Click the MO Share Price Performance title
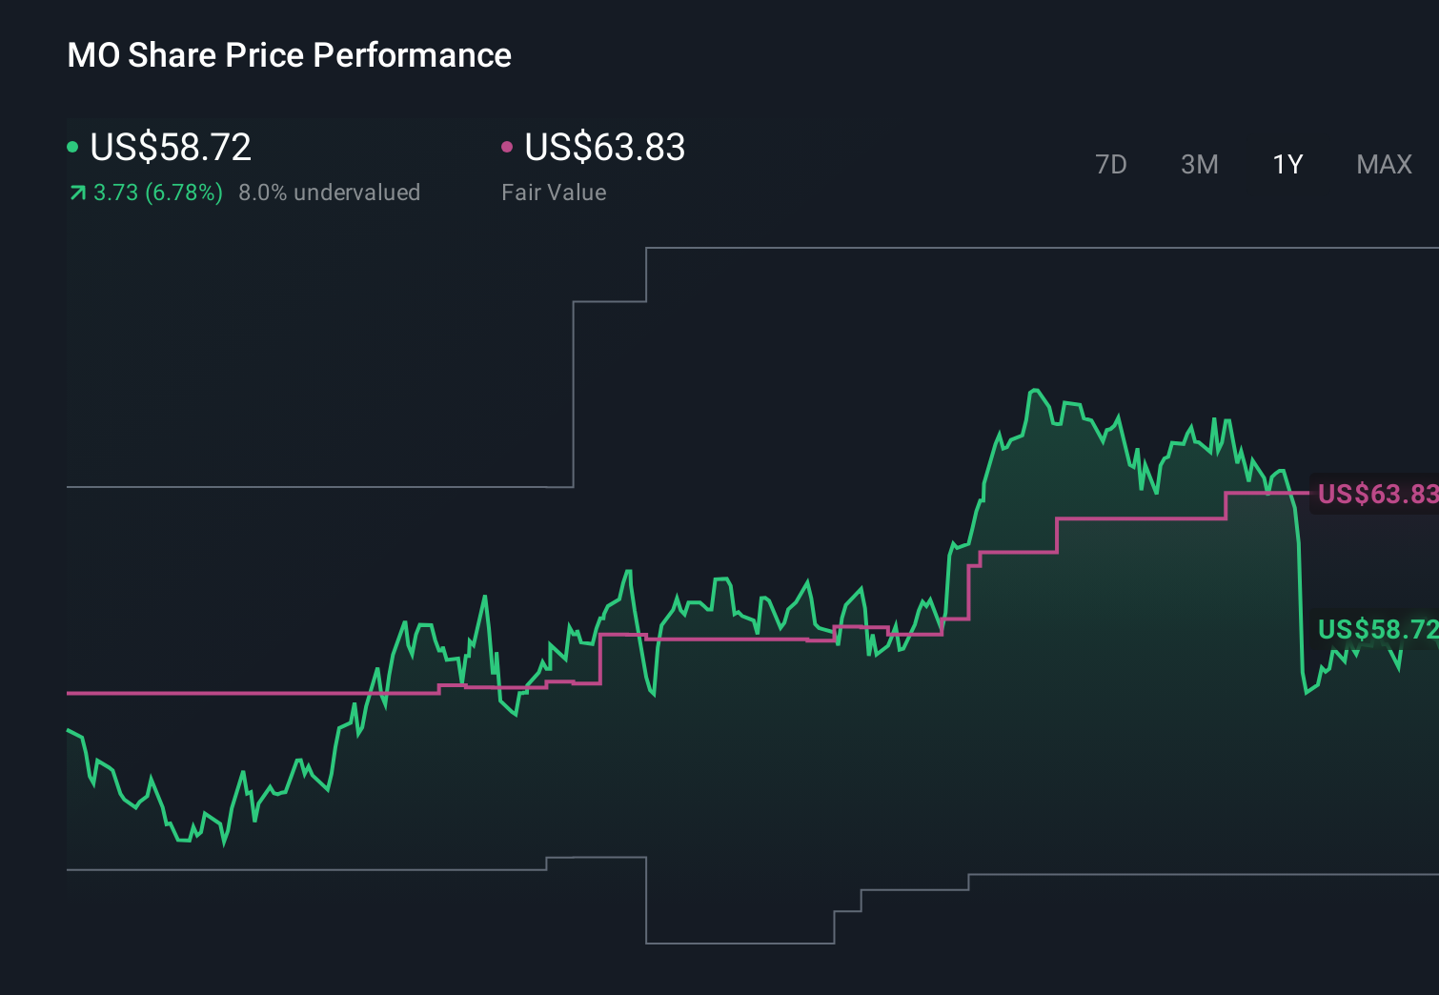The image size is (1439, 995). click(x=289, y=55)
